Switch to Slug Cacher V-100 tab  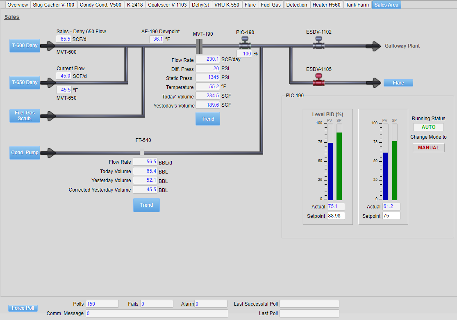54,5
